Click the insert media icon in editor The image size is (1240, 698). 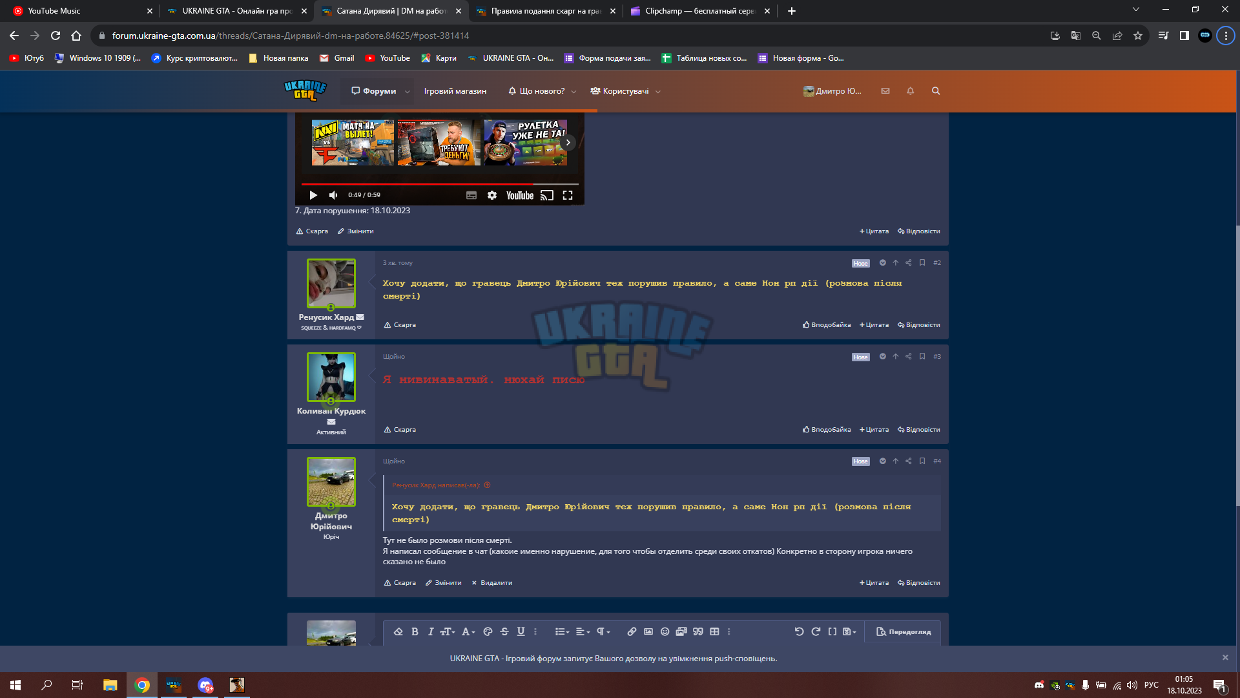click(x=681, y=631)
